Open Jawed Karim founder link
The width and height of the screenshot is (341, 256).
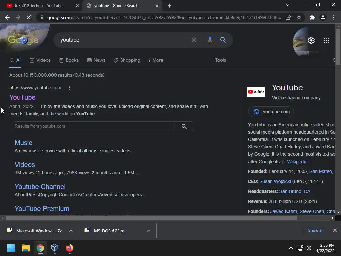pos(283,211)
